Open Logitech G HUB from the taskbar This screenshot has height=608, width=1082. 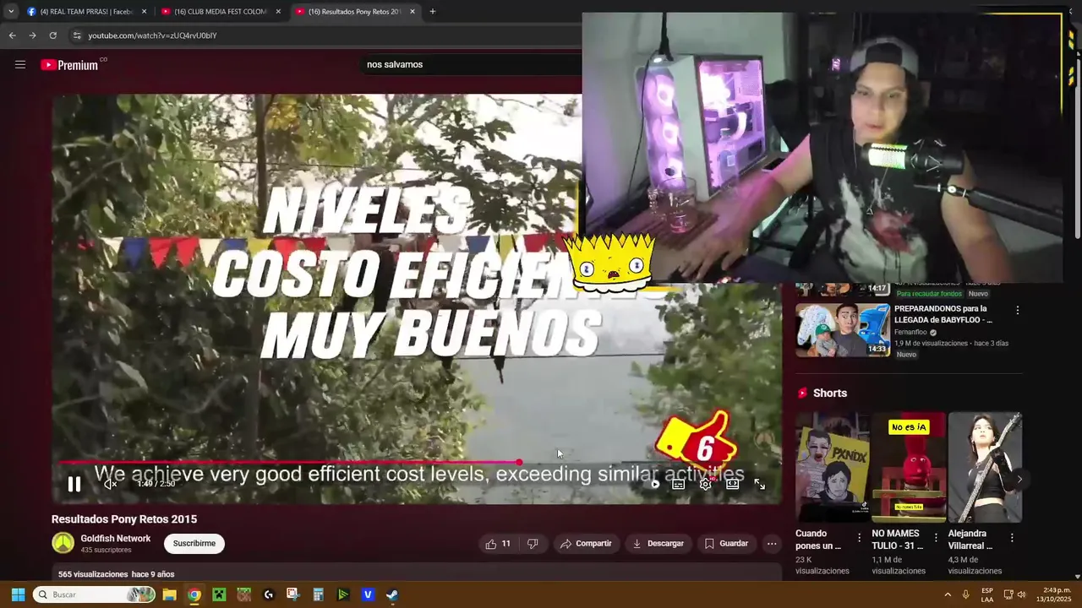pos(269,594)
